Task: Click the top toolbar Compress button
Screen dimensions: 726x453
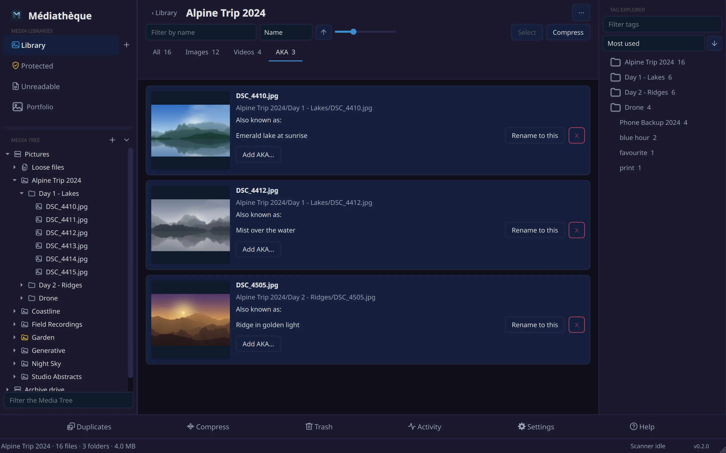Action: click(568, 32)
